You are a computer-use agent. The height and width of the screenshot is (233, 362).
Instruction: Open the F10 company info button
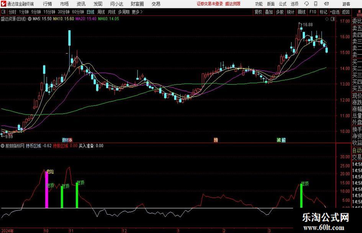[313, 12]
